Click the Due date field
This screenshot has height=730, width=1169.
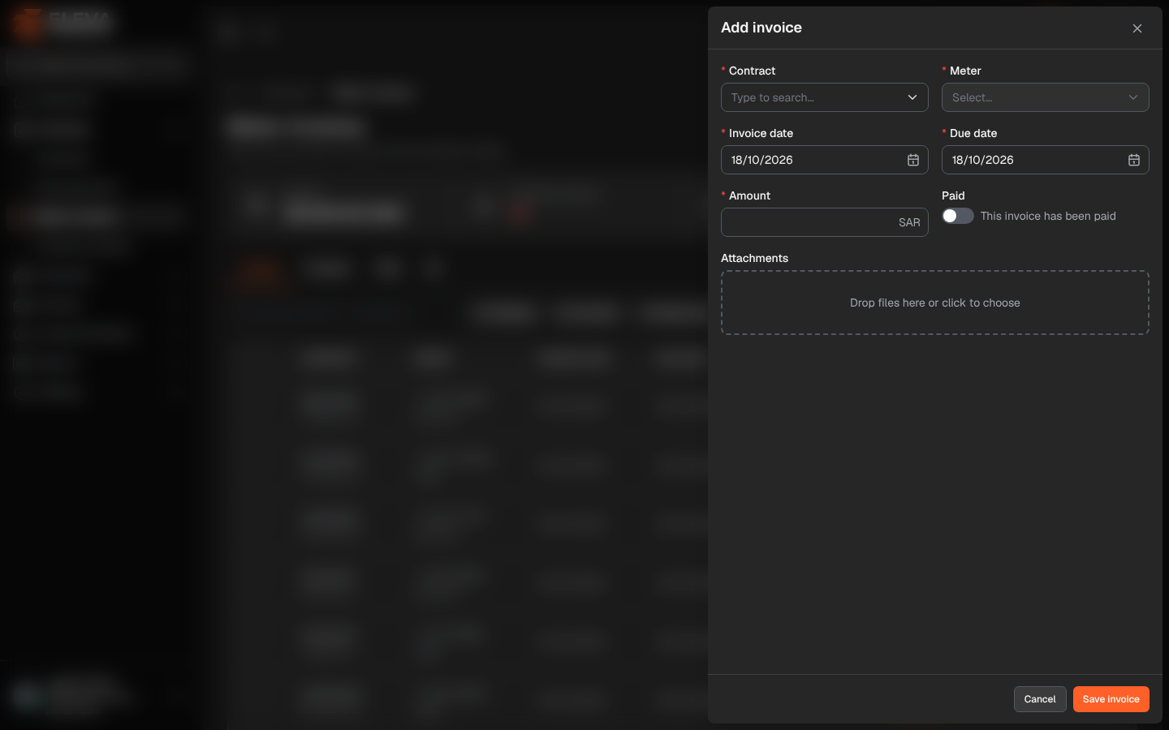click(1046, 160)
